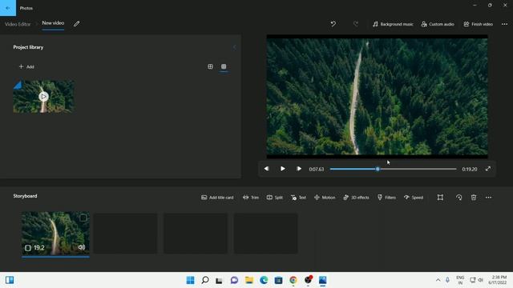The image size is (513, 288).
Task: Open taskbar Search
Action: pos(205,280)
